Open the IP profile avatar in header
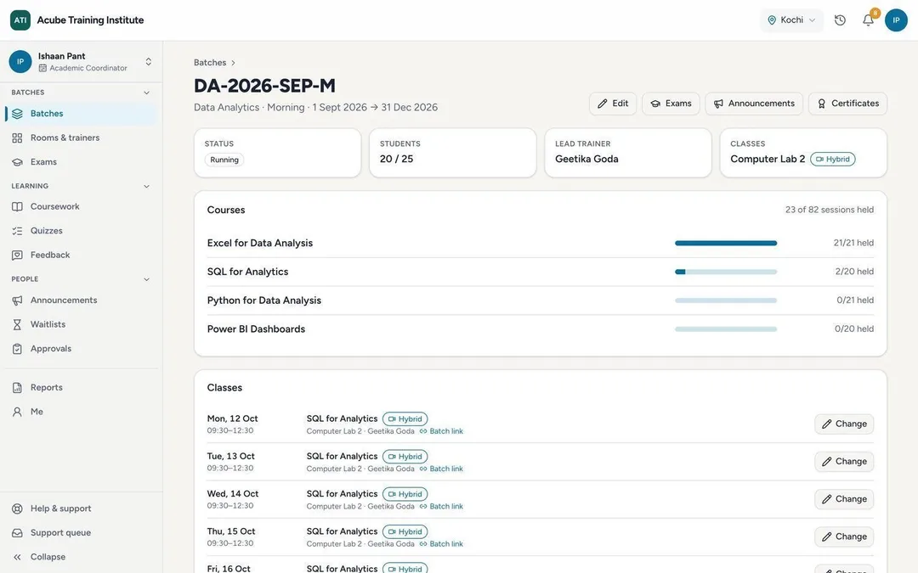 point(896,20)
